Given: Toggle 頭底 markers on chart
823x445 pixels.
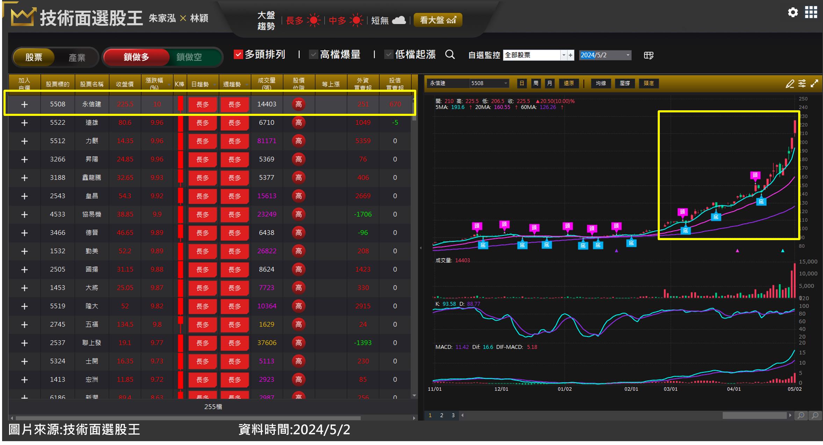Looking at the screenshot, I should coord(649,83).
